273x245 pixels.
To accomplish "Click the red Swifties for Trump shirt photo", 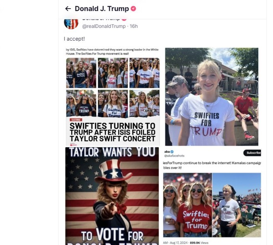I will pos(188,204).
